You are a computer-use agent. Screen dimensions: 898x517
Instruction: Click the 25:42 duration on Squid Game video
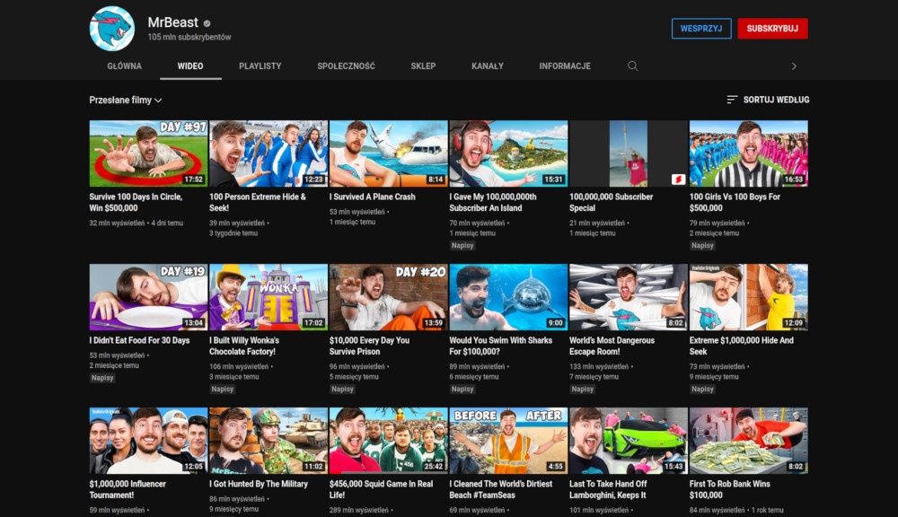click(434, 467)
